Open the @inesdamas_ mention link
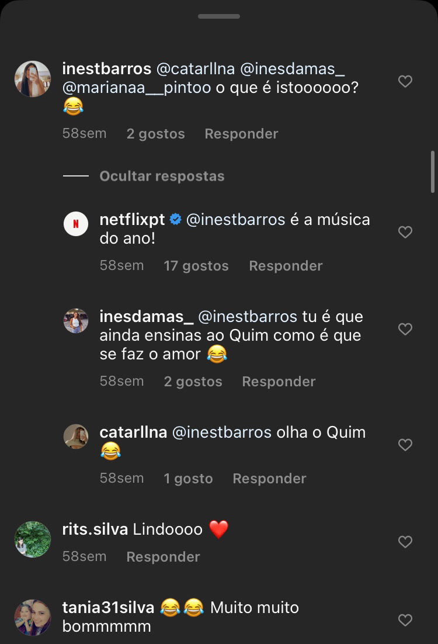 (293, 69)
